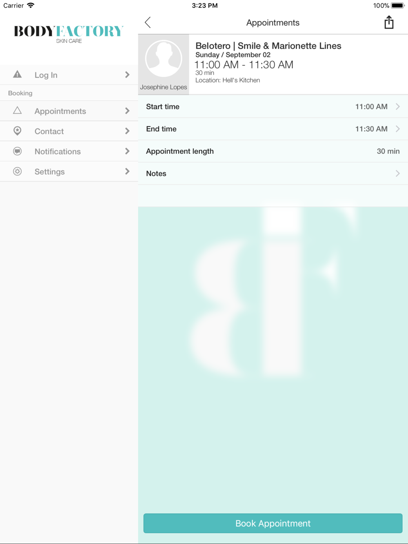Tap the 11:00 AM - 11:30 AM time range
Image resolution: width=408 pixels, height=544 pixels.
coord(244,64)
